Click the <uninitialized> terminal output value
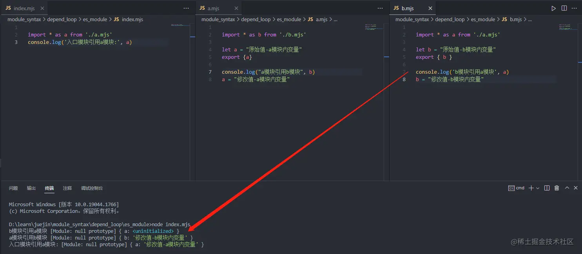Screen dimensions: 582x254 tap(153, 231)
